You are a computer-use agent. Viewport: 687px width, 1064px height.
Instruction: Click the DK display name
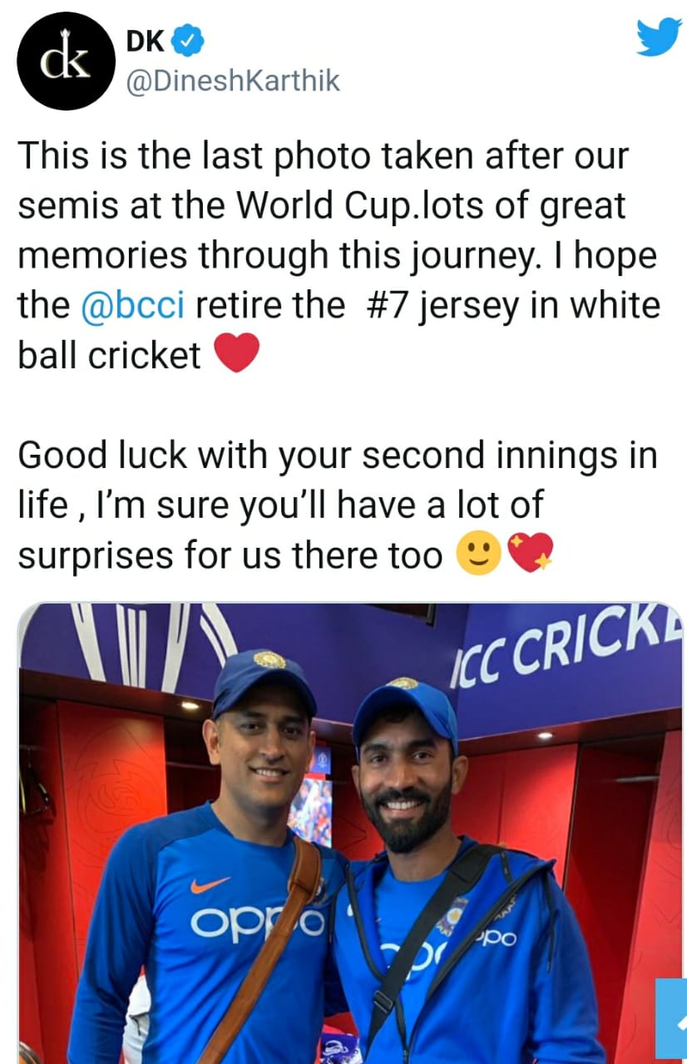144,40
